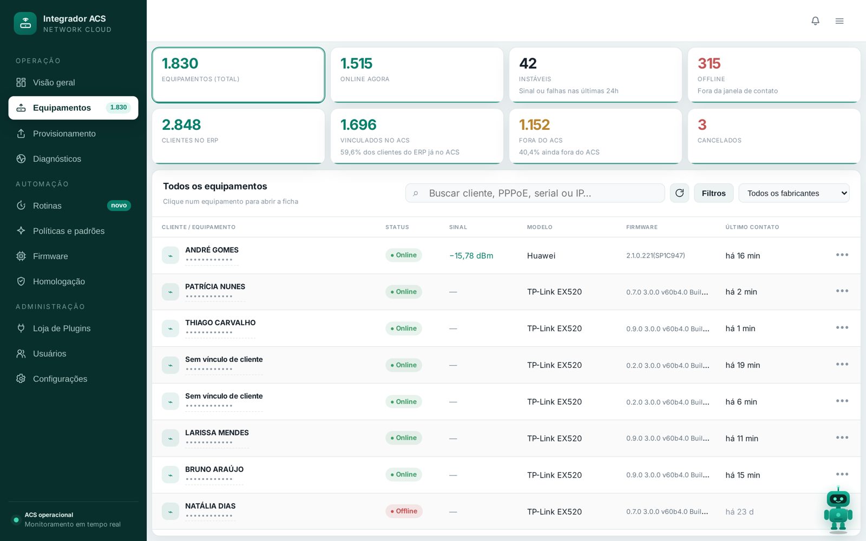The image size is (866, 541).
Task: Click the Cancelados 3 card
Action: tap(774, 136)
